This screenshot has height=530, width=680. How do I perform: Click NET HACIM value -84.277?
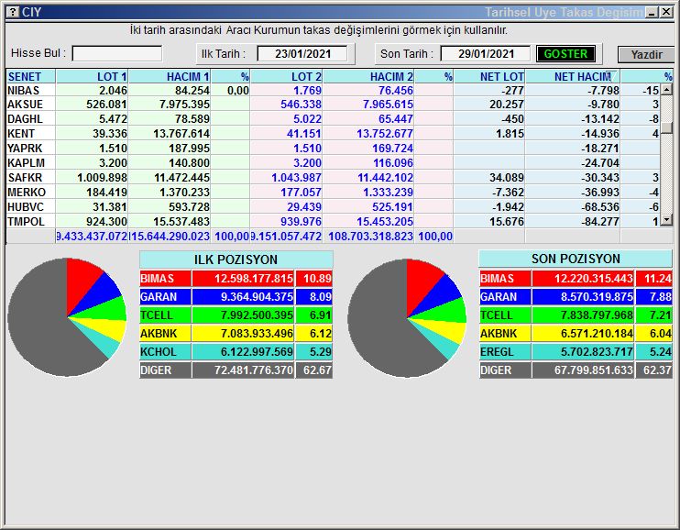click(x=599, y=222)
